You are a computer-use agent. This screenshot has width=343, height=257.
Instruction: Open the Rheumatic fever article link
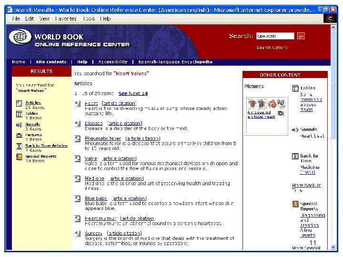pos(103,138)
